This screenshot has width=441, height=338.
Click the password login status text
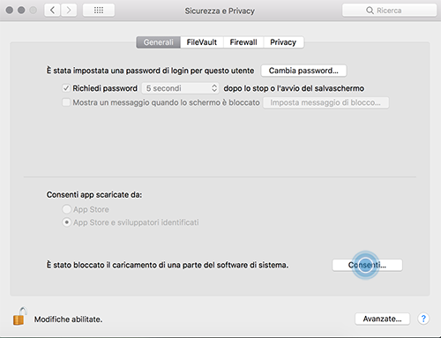coord(150,71)
